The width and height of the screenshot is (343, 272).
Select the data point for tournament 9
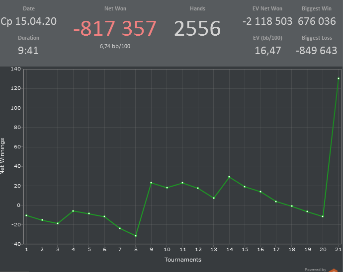click(x=151, y=183)
